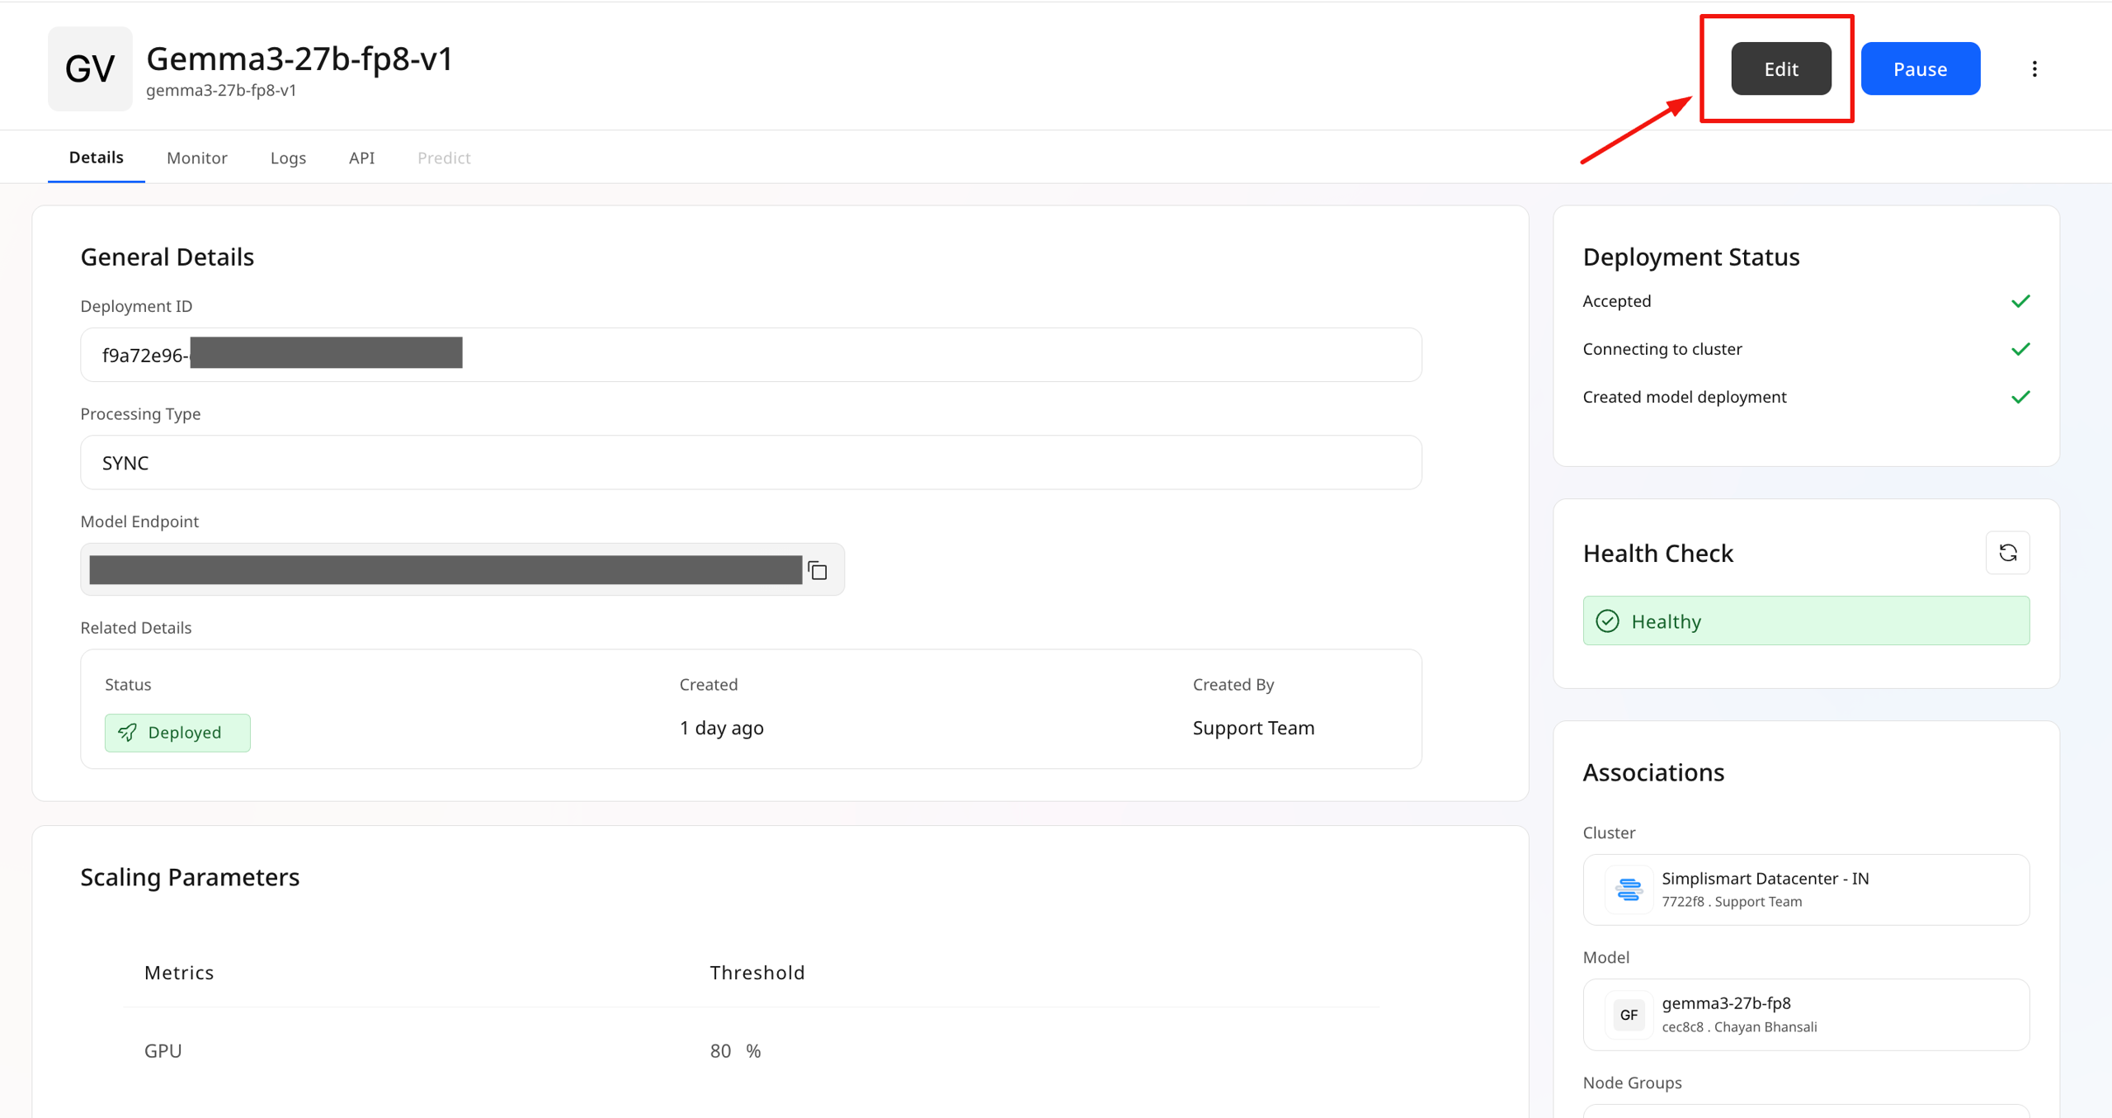This screenshot has height=1118, width=2112.
Task: Click the Accepted status checkmark
Action: 2021,300
